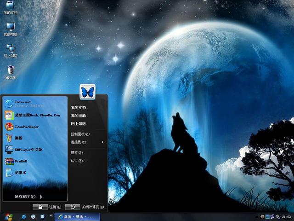Open 记事本 notepad from the start menu
The height and width of the screenshot is (221, 294).
coord(35,173)
